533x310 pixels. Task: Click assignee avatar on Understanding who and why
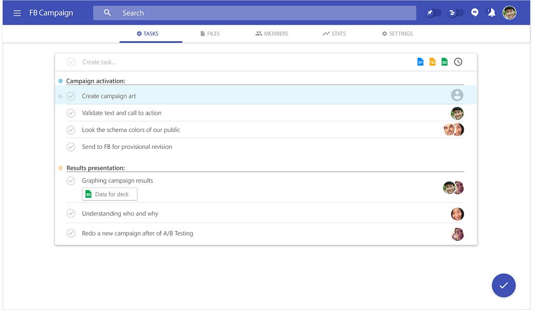[x=457, y=214]
